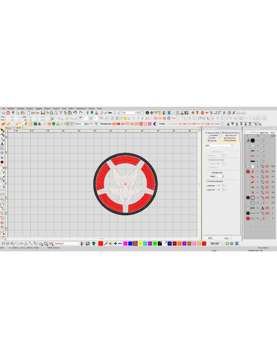Switch to the Connettori properties tab
277x358 pixels.
point(213,135)
